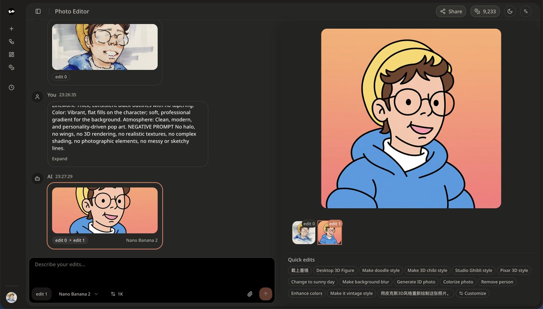Image resolution: width=543 pixels, height=309 pixels.
Task: Apply the Make 3D chibi style quick edit
Action: point(427,270)
